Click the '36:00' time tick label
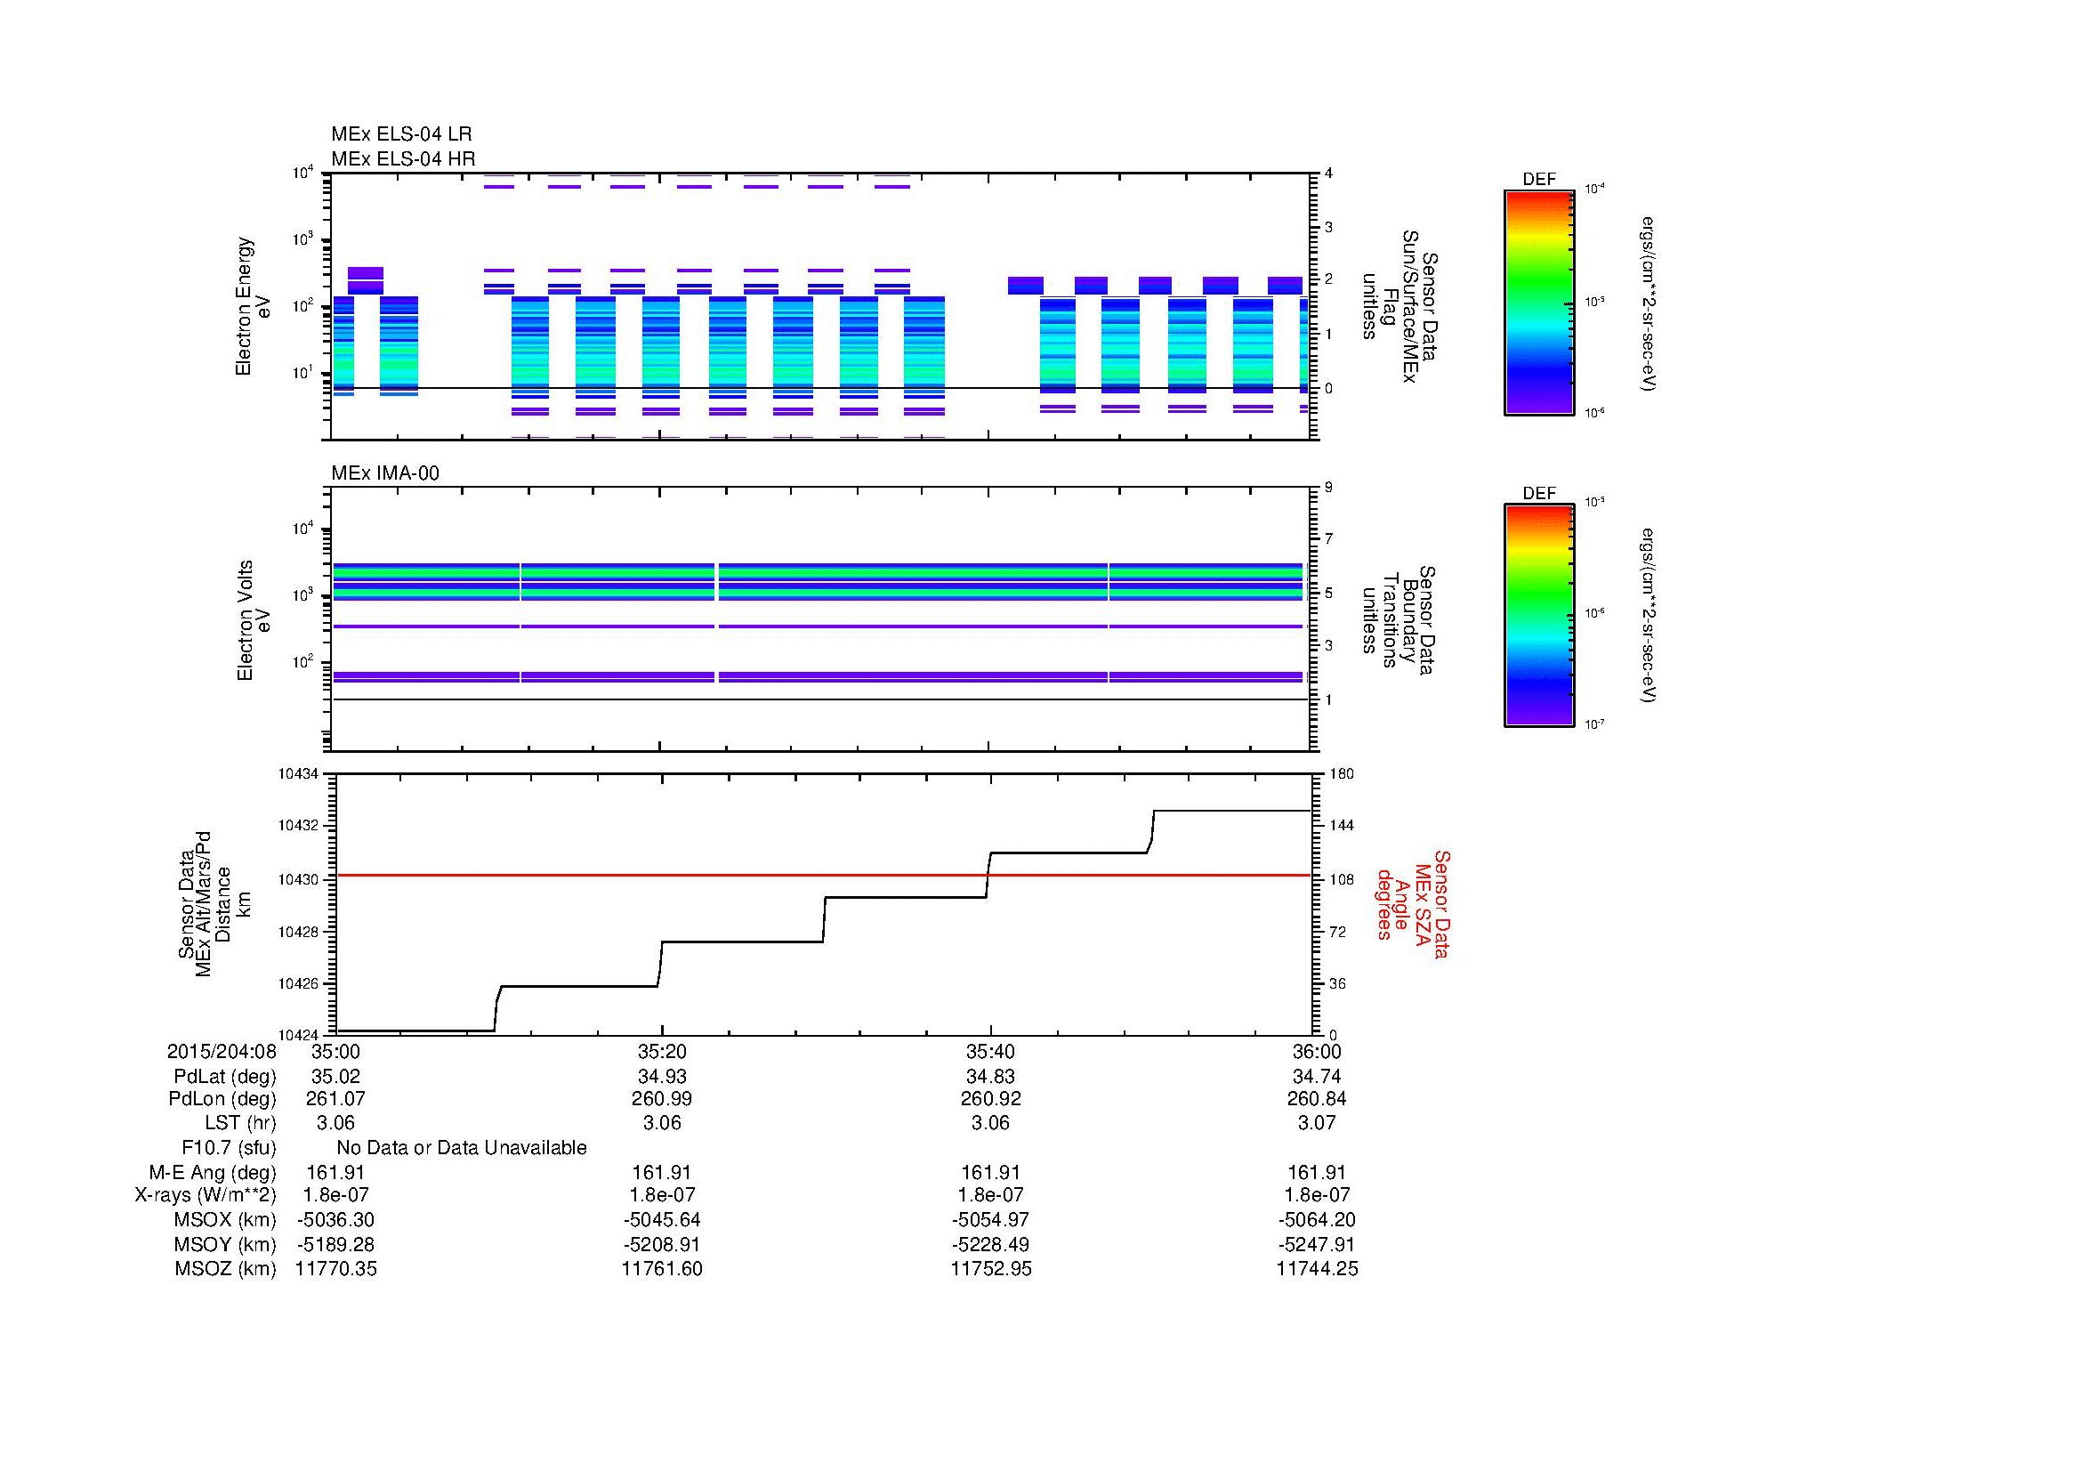The height and width of the screenshot is (1471, 2081). pyautogui.click(x=1317, y=1052)
